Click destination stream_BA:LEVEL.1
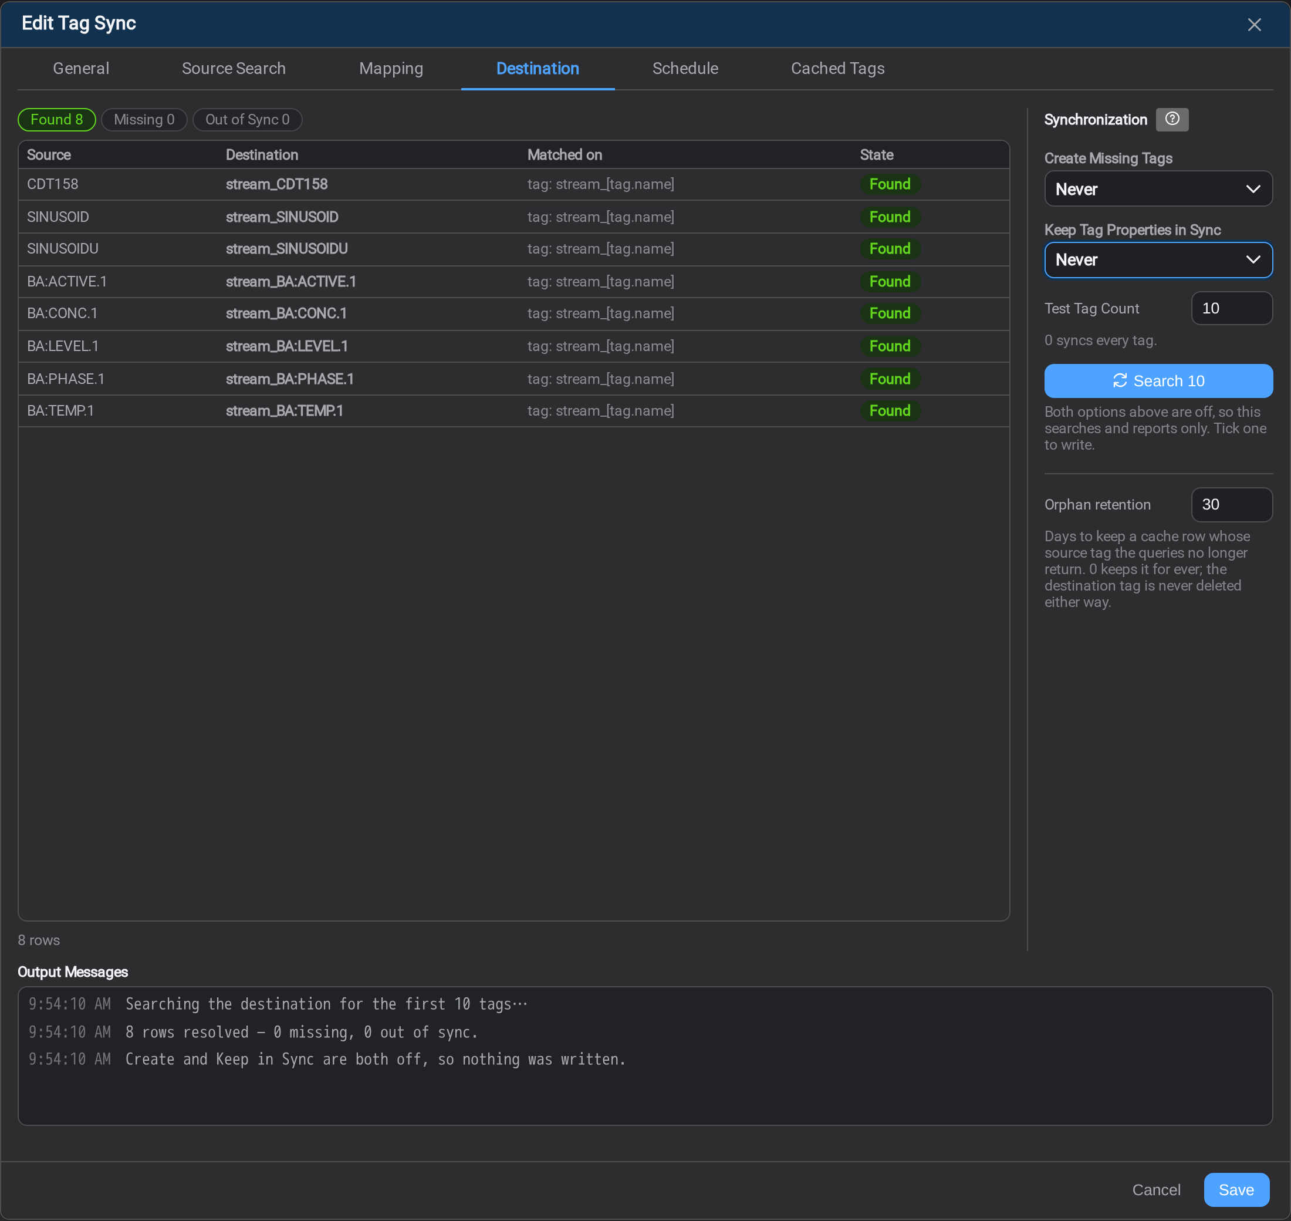Screen dimensions: 1291x1221 [287, 346]
